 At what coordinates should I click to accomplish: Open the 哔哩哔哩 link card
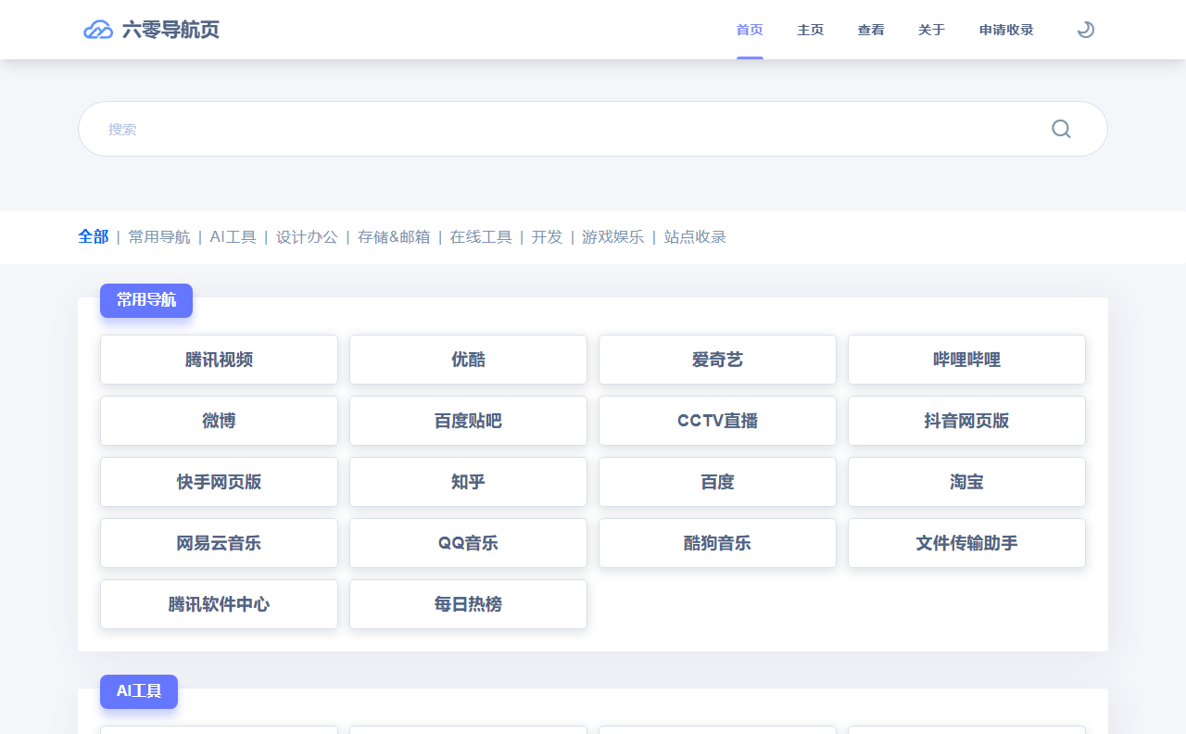(x=966, y=360)
